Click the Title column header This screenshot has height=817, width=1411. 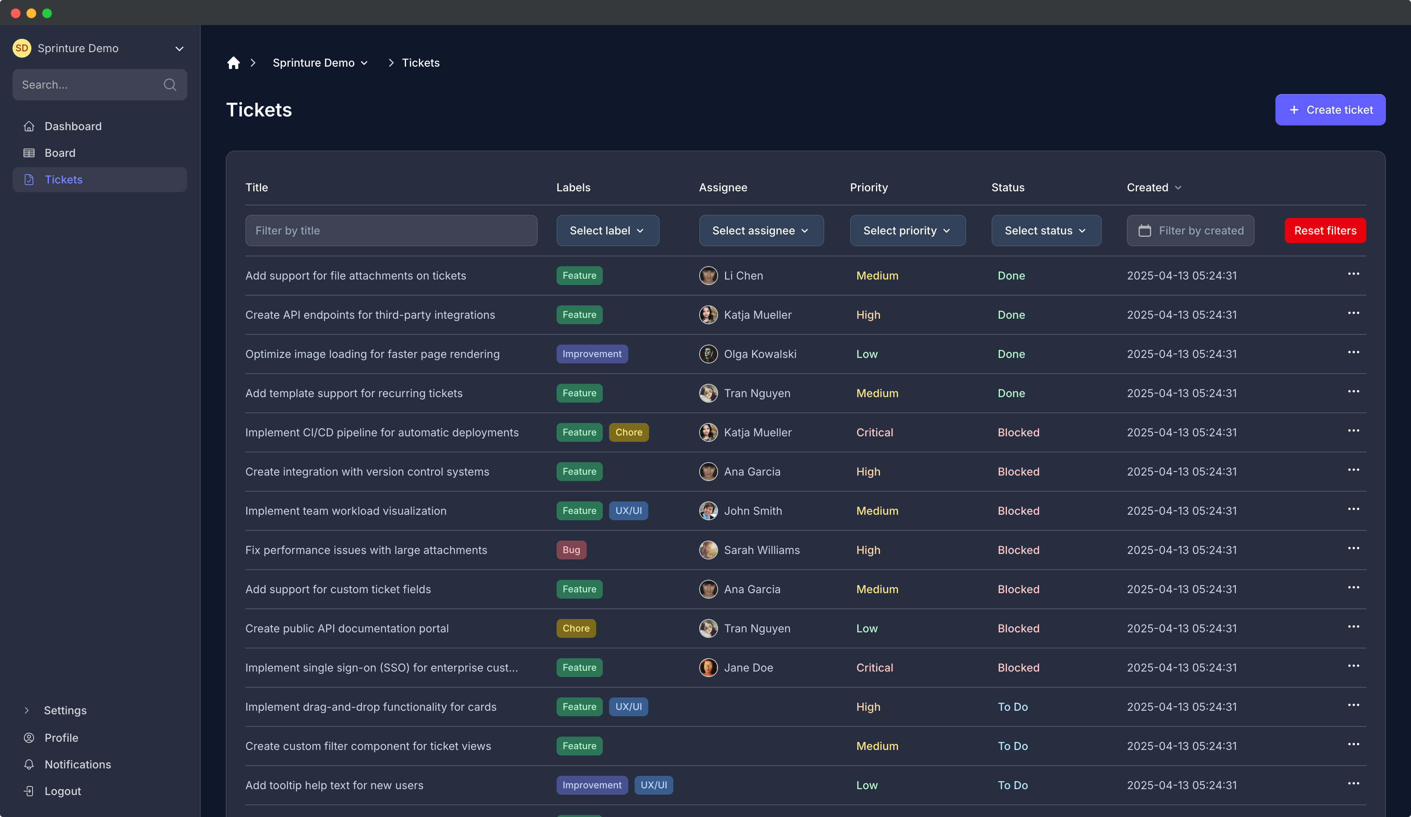click(x=256, y=188)
